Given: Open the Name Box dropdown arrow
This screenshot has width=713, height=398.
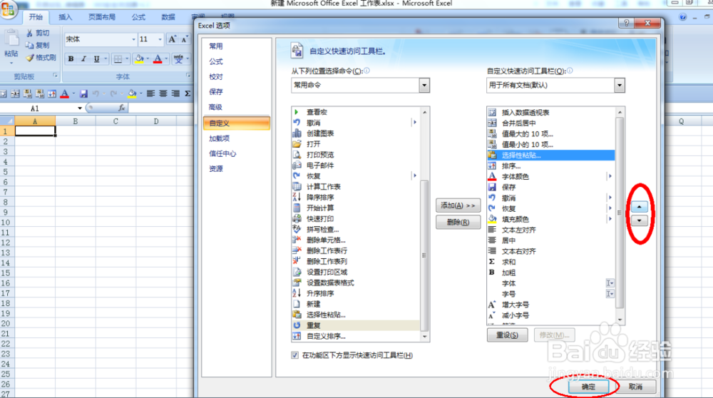Looking at the screenshot, I should coord(80,108).
